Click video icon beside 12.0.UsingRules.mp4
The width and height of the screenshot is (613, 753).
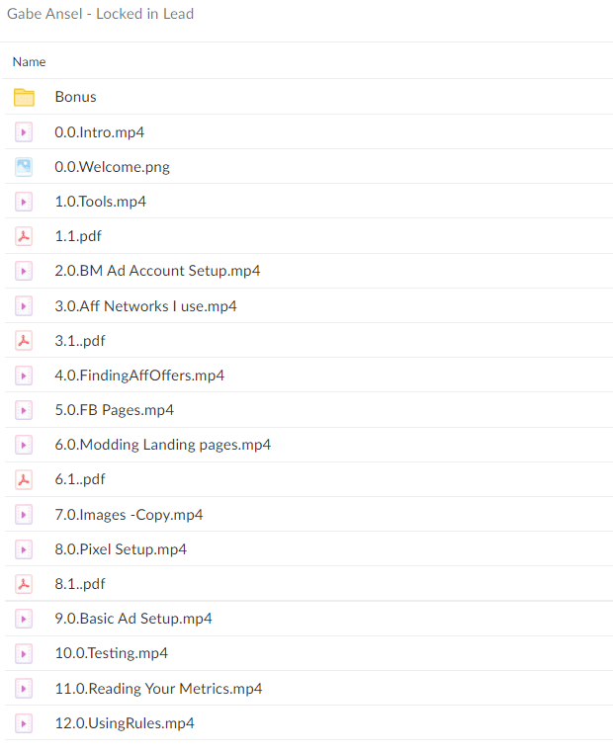24,723
